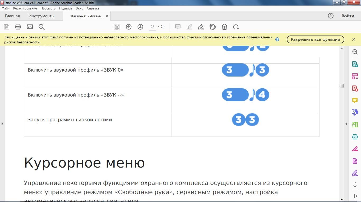This screenshot has height=202, width=361.
Task: Save the file using the floppy disk icon
Action: [x=7, y=27]
